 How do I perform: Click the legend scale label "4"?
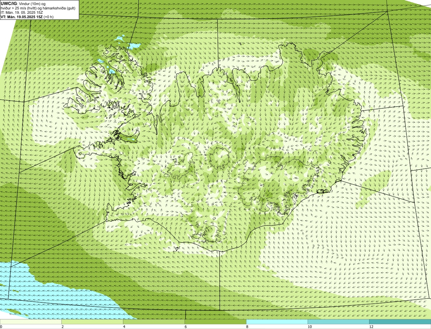pos(124,327)
